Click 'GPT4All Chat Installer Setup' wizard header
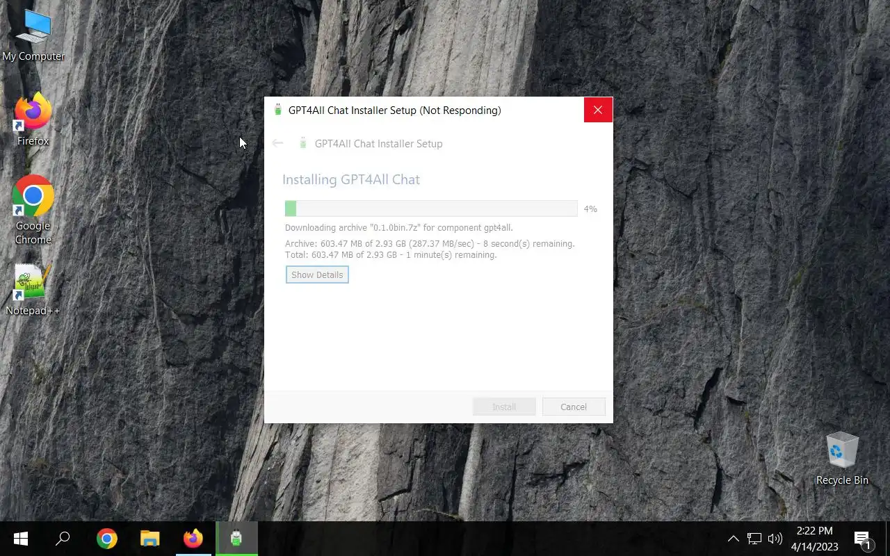The image size is (890, 556). pyautogui.click(x=378, y=143)
